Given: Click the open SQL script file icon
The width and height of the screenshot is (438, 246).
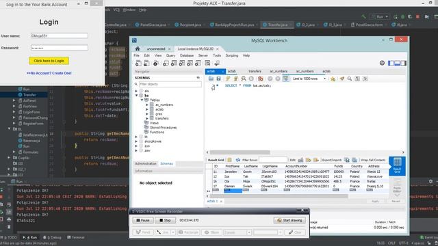Looking at the screenshot, I should (x=211, y=79).
